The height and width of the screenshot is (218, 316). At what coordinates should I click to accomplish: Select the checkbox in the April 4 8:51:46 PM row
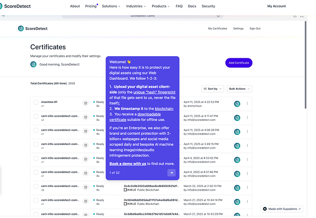click(x=36, y=172)
